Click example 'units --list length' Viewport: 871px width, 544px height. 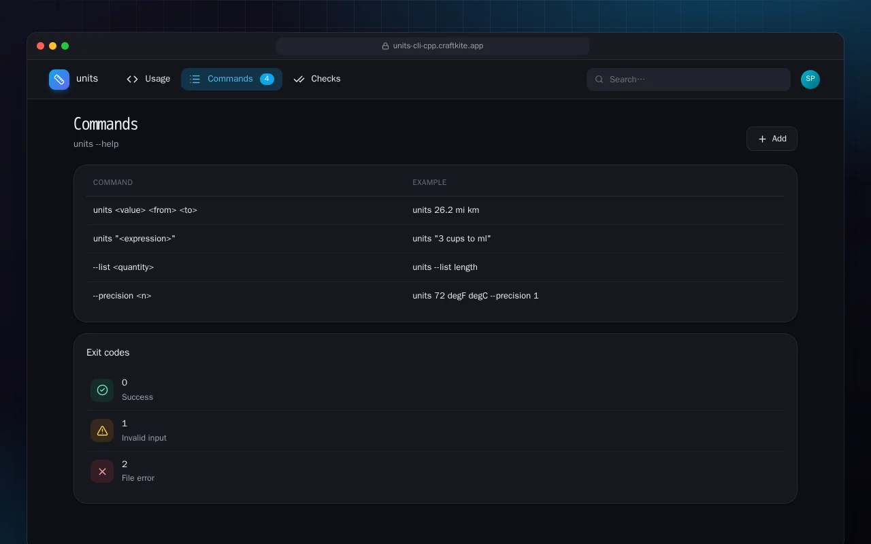point(445,267)
